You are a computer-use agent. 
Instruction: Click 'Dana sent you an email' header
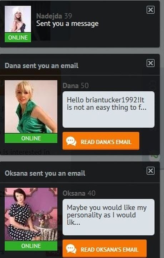[x=41, y=66]
